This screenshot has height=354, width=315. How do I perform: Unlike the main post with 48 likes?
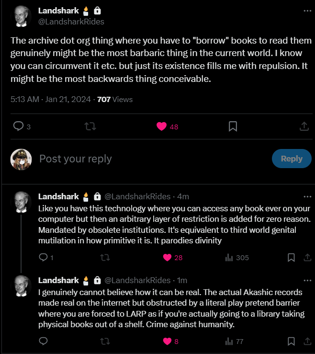coord(167,126)
